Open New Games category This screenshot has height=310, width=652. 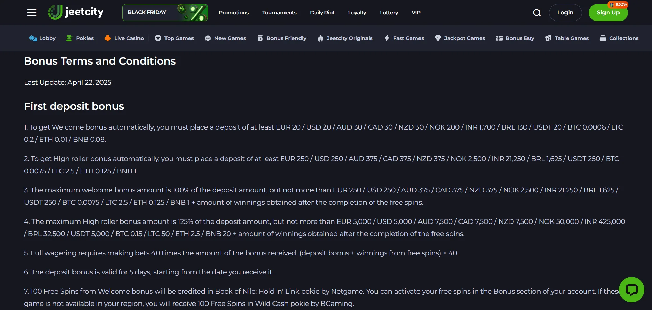[x=225, y=38]
